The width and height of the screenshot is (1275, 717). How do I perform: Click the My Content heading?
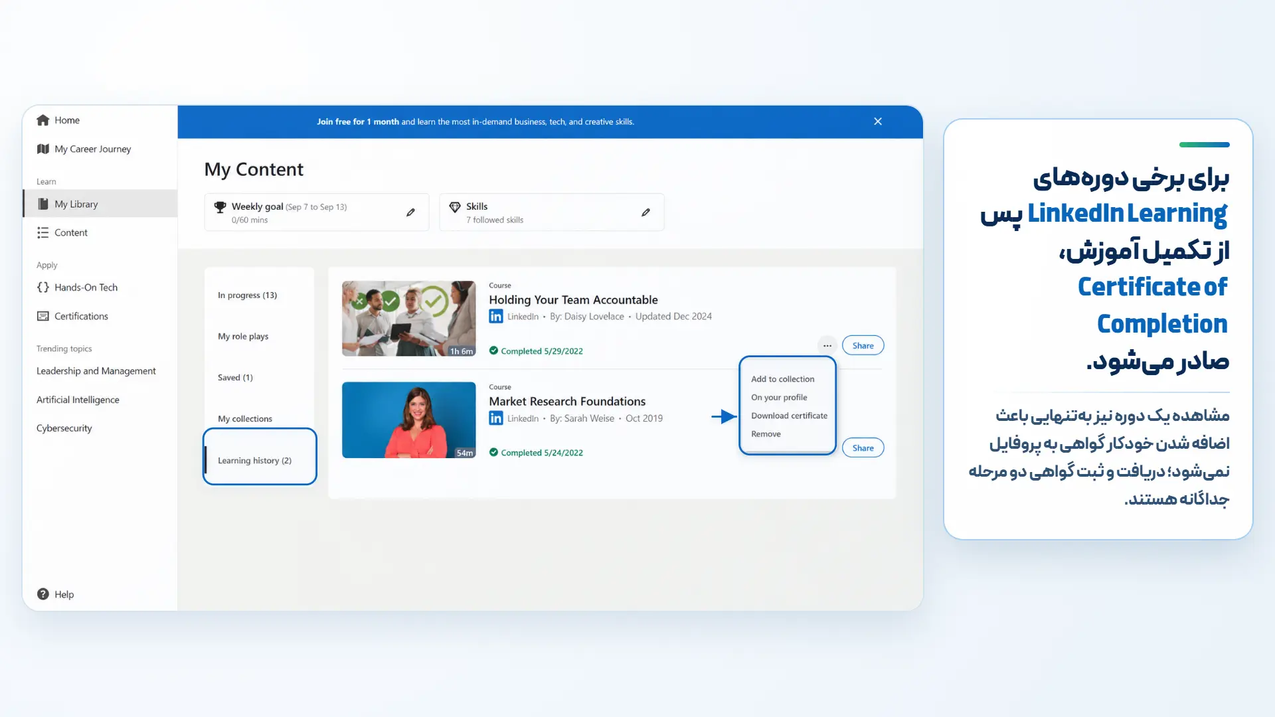254,170
